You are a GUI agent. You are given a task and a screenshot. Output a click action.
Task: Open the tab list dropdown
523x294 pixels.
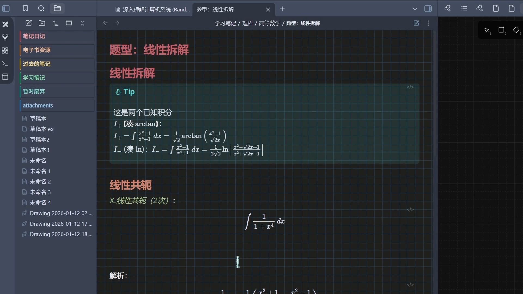click(415, 9)
